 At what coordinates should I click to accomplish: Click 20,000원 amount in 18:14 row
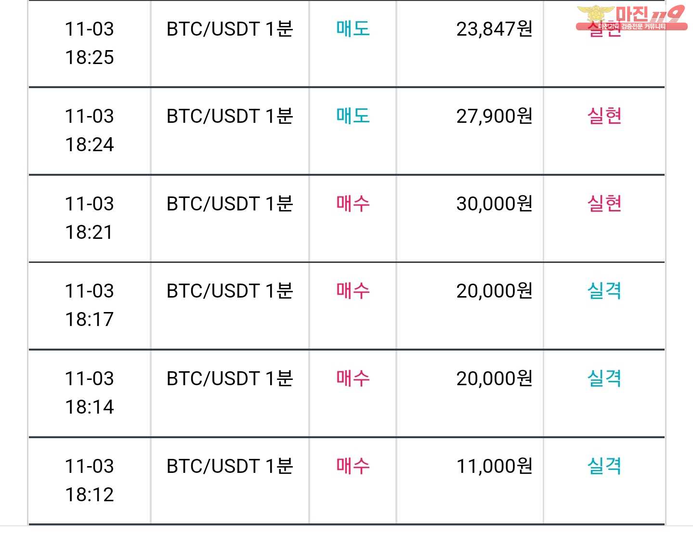pyautogui.click(x=495, y=379)
